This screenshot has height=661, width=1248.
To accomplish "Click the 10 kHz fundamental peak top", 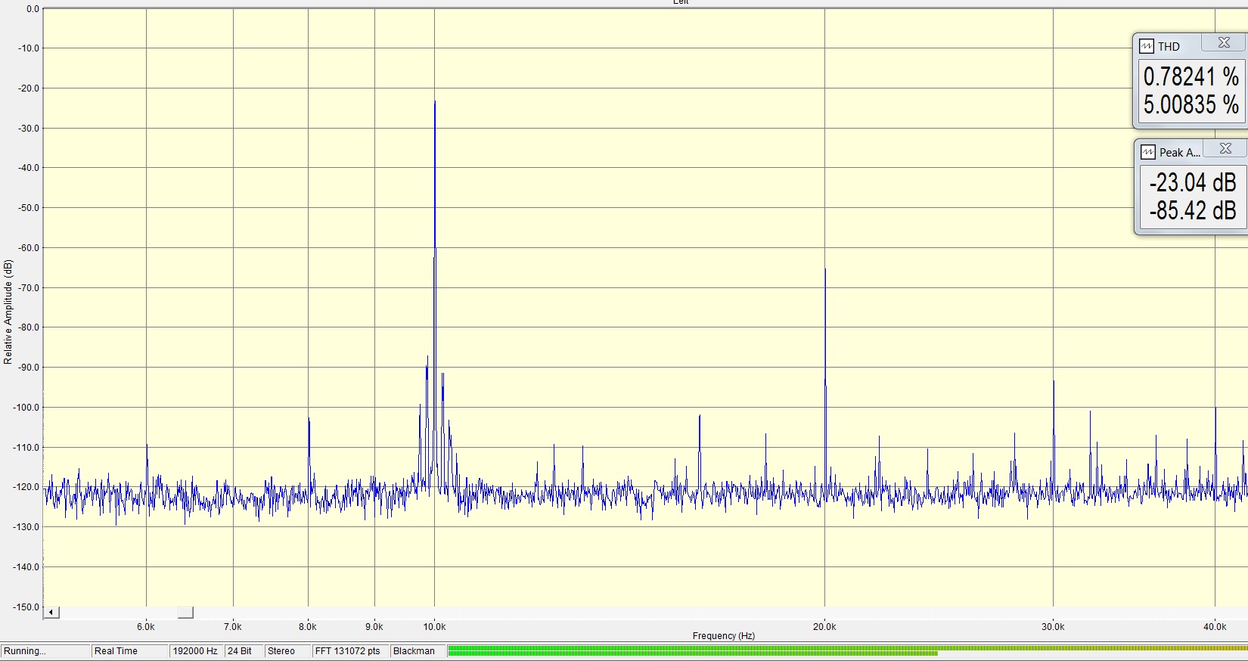I will click(x=435, y=102).
